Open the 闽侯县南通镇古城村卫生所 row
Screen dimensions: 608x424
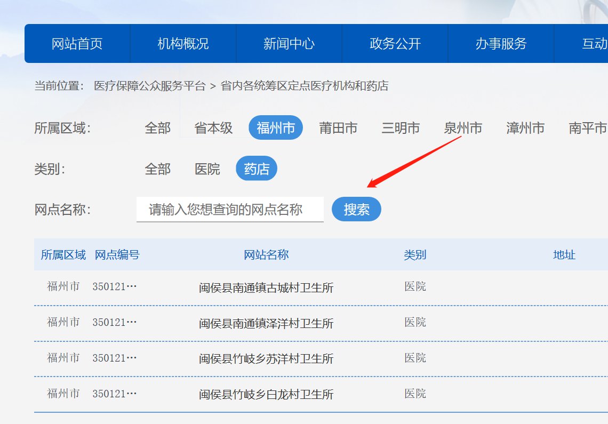click(x=266, y=288)
